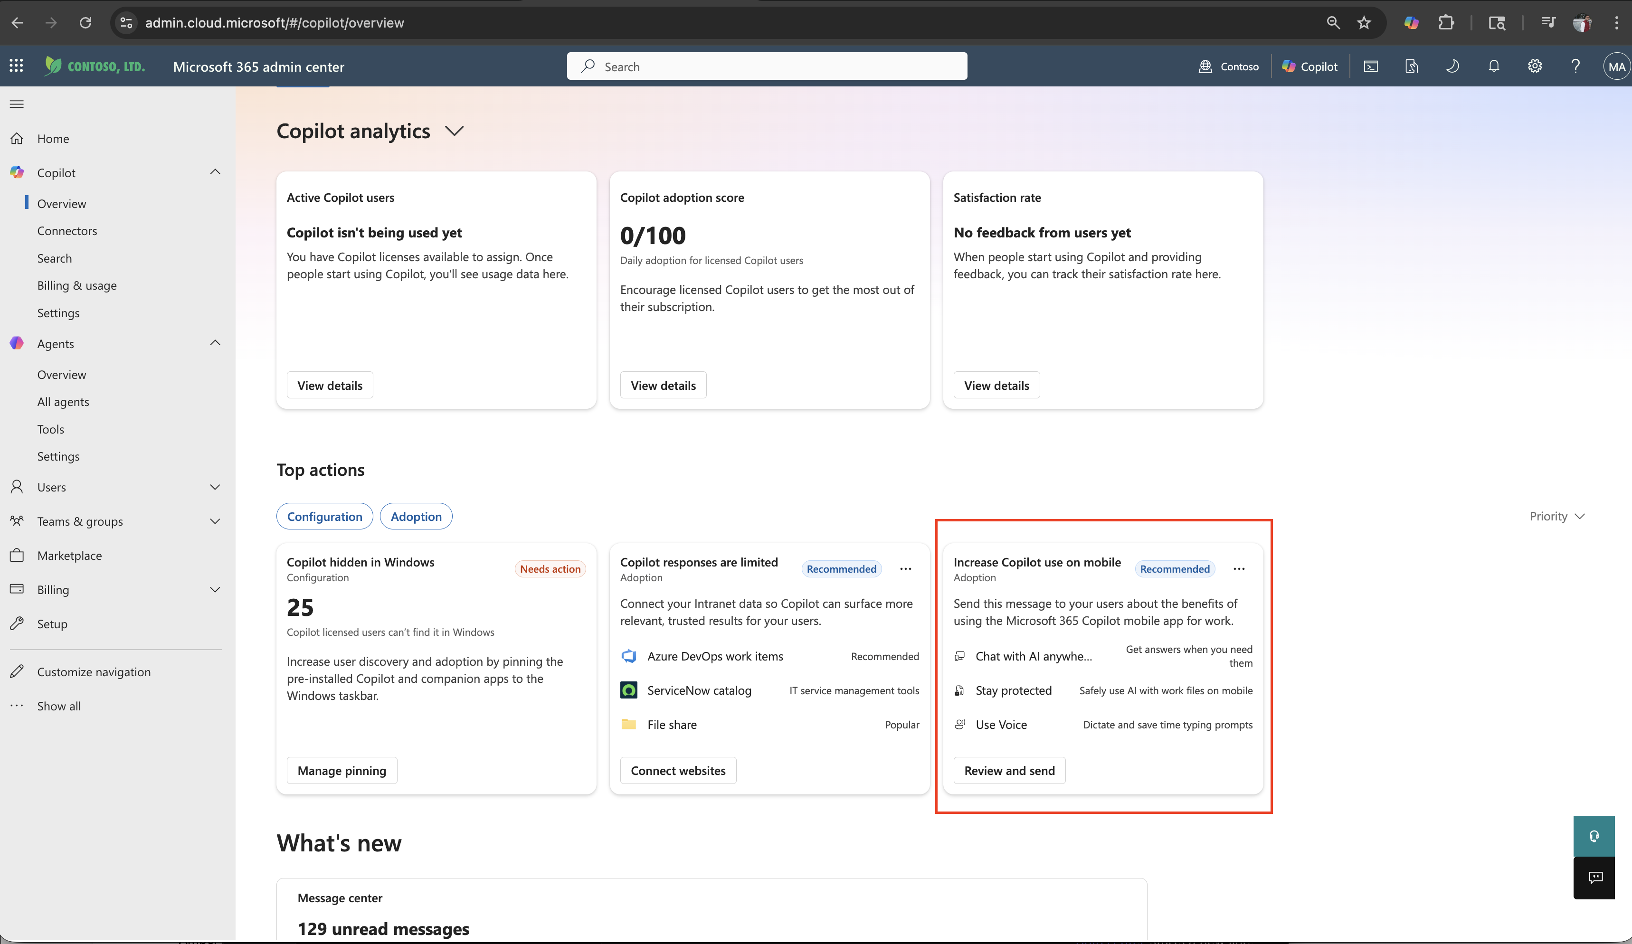Focus the admin center Search box

coord(767,66)
